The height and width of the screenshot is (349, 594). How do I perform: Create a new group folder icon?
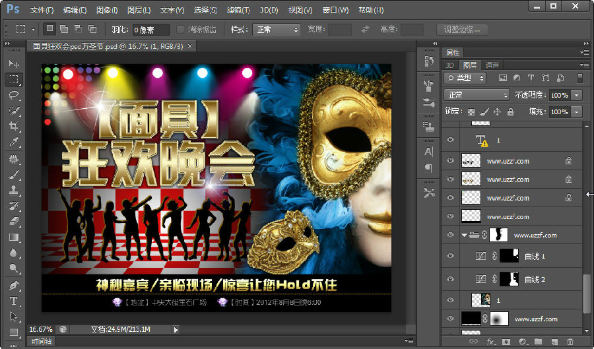pos(539,342)
